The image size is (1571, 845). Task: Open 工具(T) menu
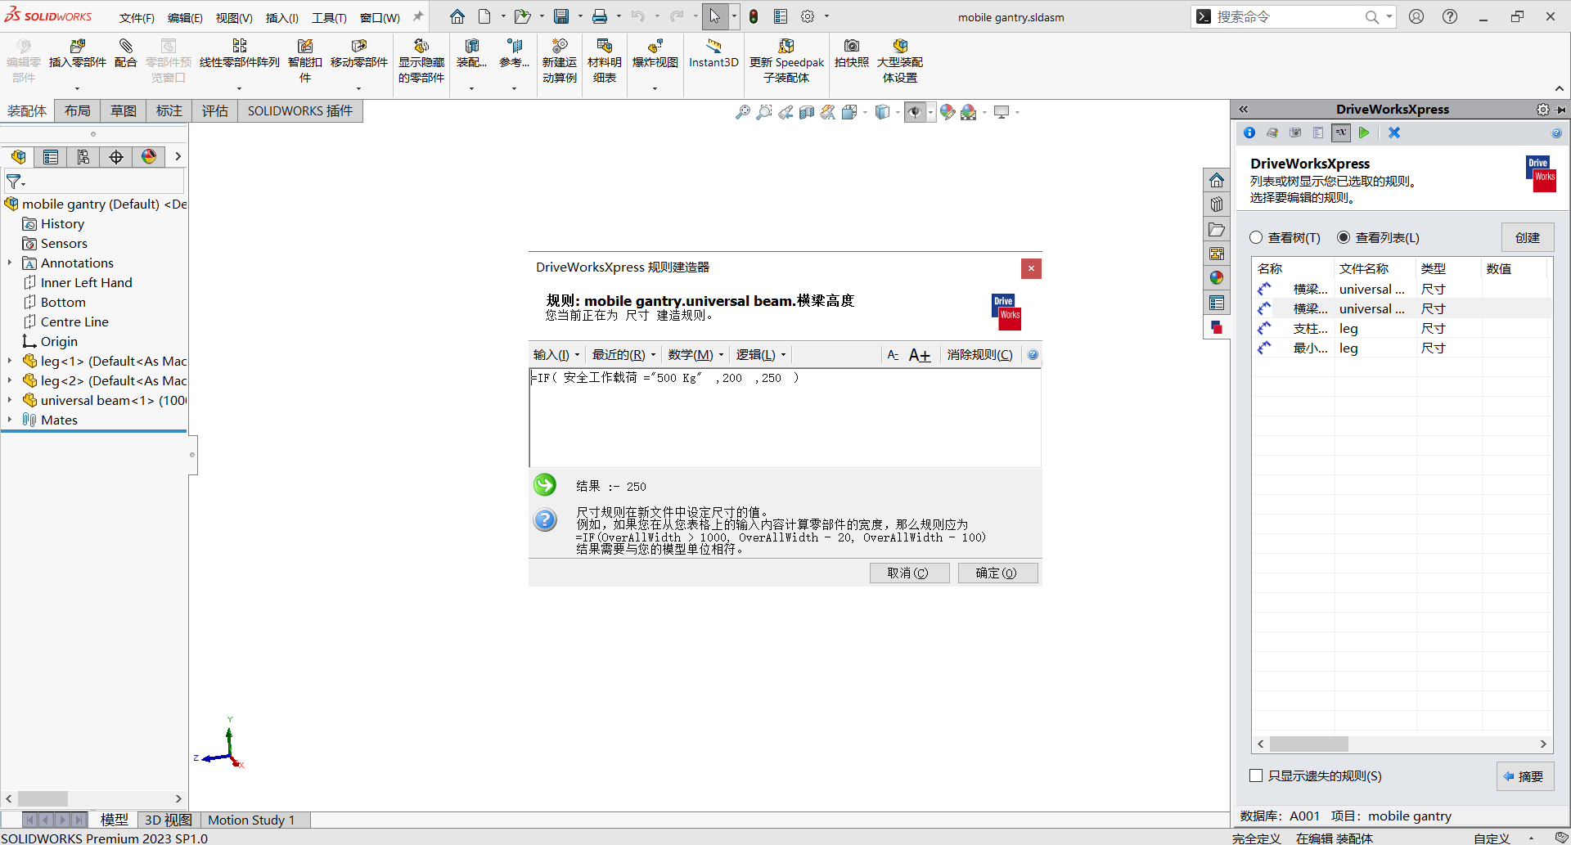point(329,17)
